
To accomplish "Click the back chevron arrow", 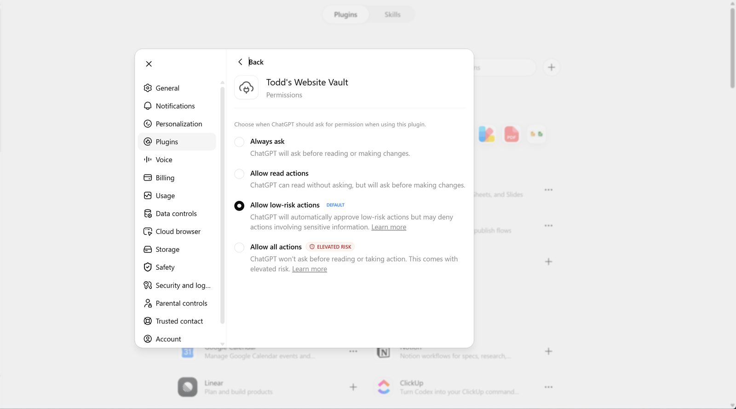I will [240, 62].
